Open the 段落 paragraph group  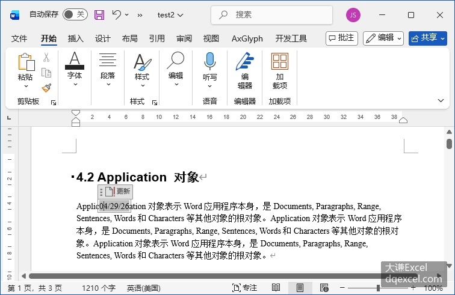(x=108, y=69)
